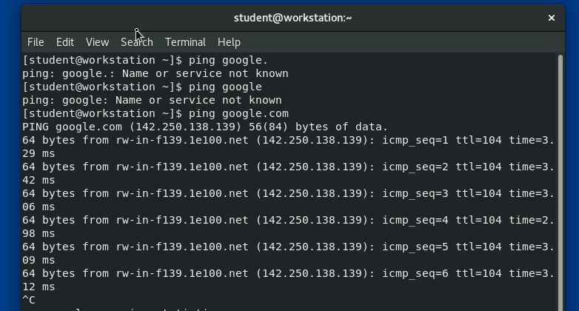Click the icmp_seq=2 response line

tap(287, 167)
